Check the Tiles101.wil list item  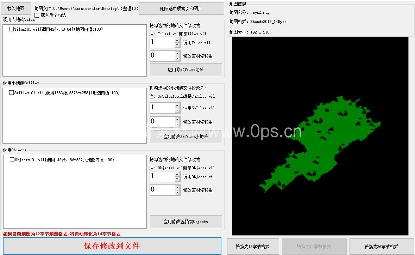[12, 30]
